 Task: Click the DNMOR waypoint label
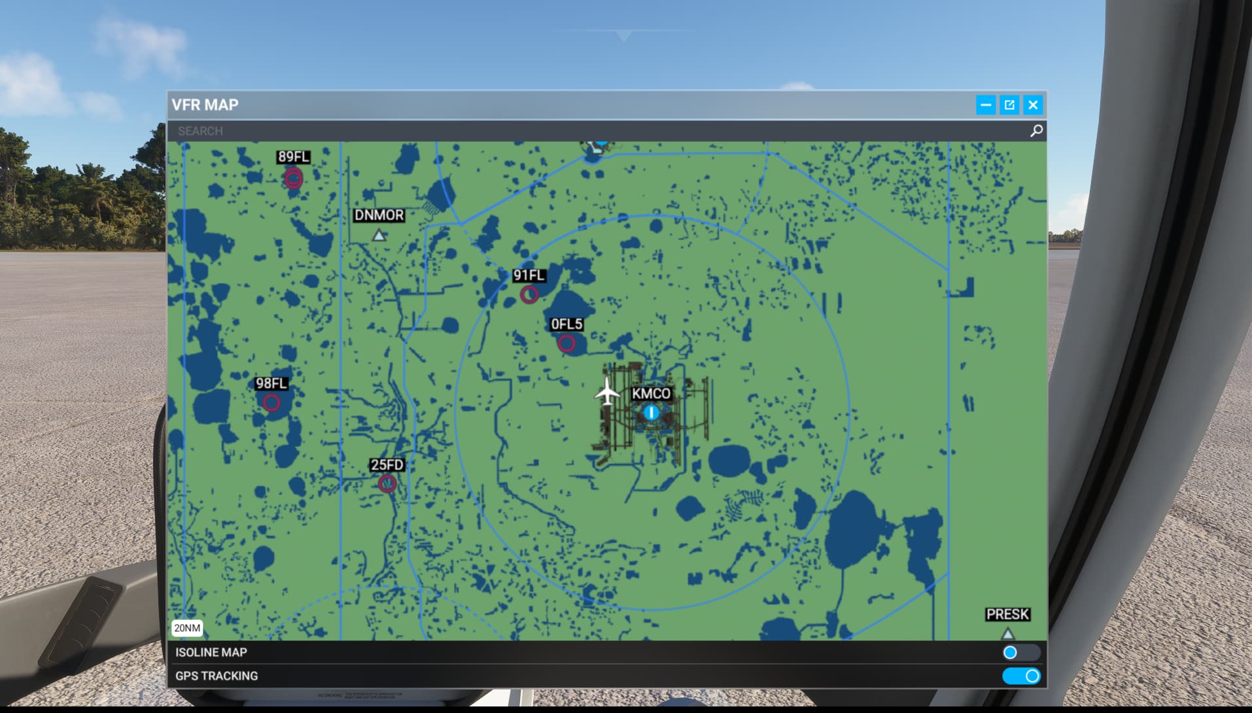coord(379,215)
